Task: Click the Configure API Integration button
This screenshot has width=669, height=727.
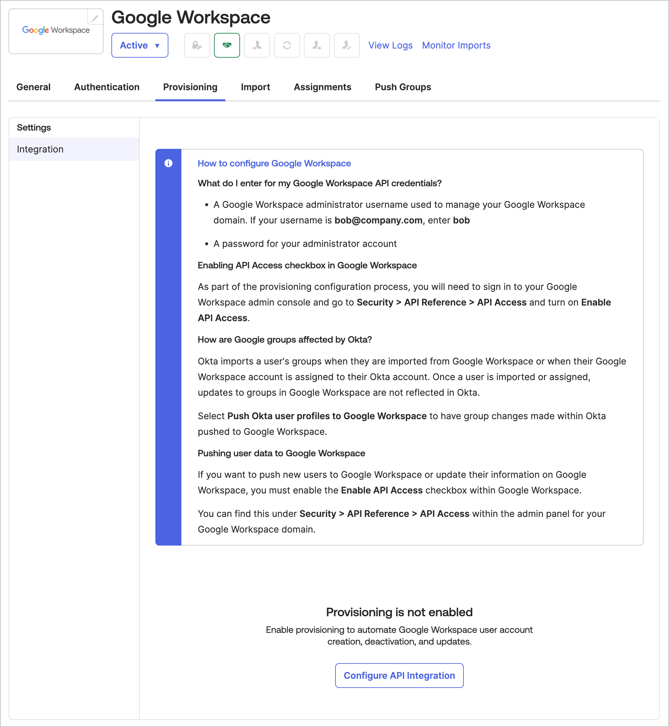Action: (x=399, y=675)
